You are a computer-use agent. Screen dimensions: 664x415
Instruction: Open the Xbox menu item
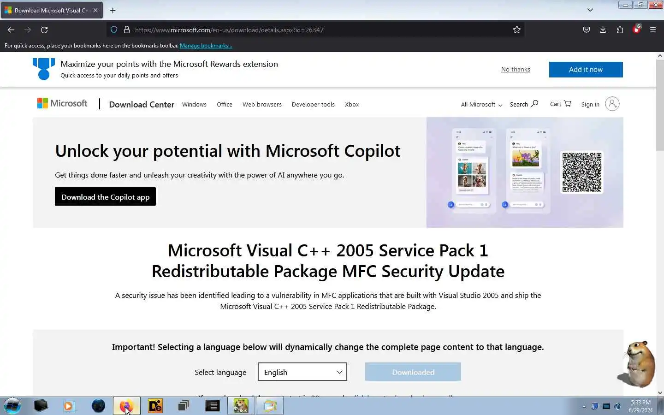[x=352, y=105]
